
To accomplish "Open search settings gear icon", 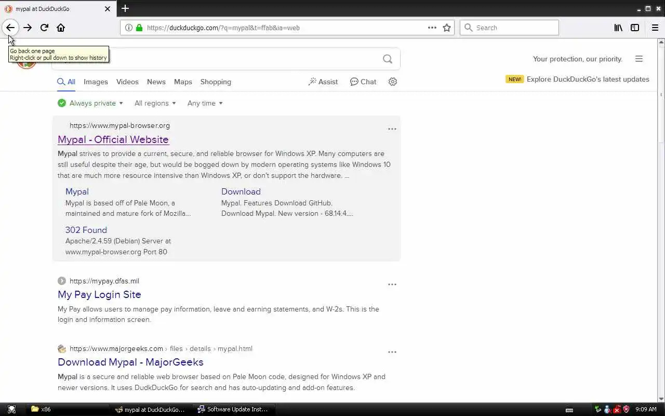I will (393, 82).
